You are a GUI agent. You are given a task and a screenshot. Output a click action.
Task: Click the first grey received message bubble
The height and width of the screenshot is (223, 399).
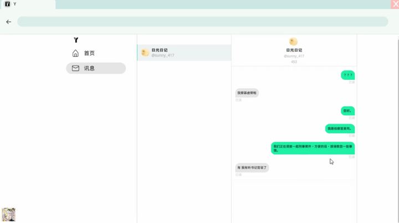(247, 93)
